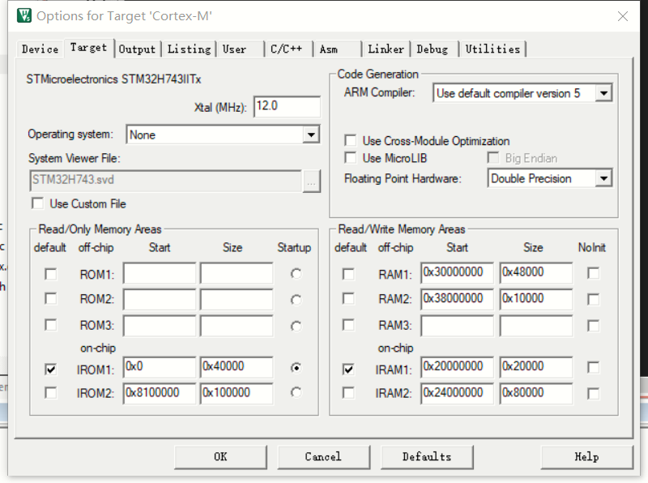
Task: Toggle NoInit checkbox for RAM1
Action: click(x=593, y=273)
